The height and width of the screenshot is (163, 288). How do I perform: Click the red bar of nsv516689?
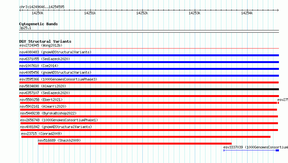click(135, 144)
